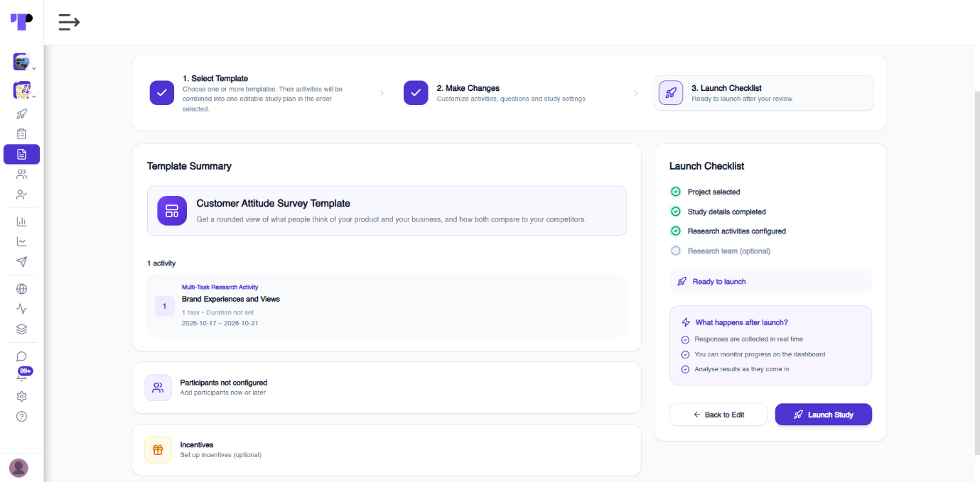Open the Participants not configured card
The width and height of the screenshot is (980, 482).
(387, 388)
